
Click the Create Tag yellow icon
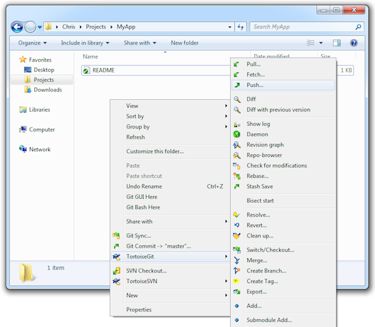click(x=236, y=281)
